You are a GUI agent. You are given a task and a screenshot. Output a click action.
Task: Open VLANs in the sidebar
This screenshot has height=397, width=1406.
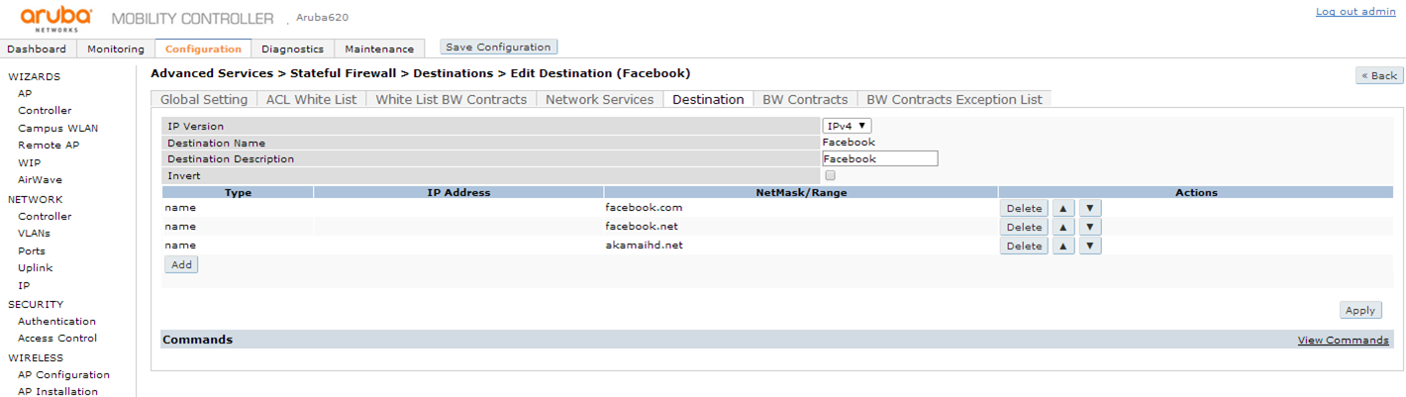[x=34, y=233]
